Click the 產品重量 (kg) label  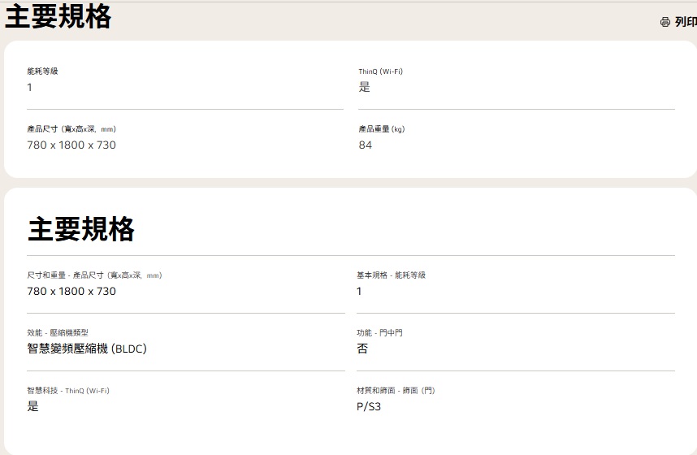click(x=381, y=129)
